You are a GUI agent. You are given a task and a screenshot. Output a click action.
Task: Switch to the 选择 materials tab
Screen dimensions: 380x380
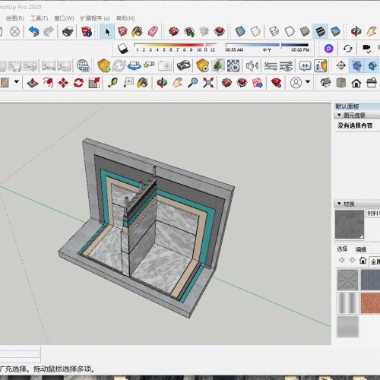click(342, 249)
